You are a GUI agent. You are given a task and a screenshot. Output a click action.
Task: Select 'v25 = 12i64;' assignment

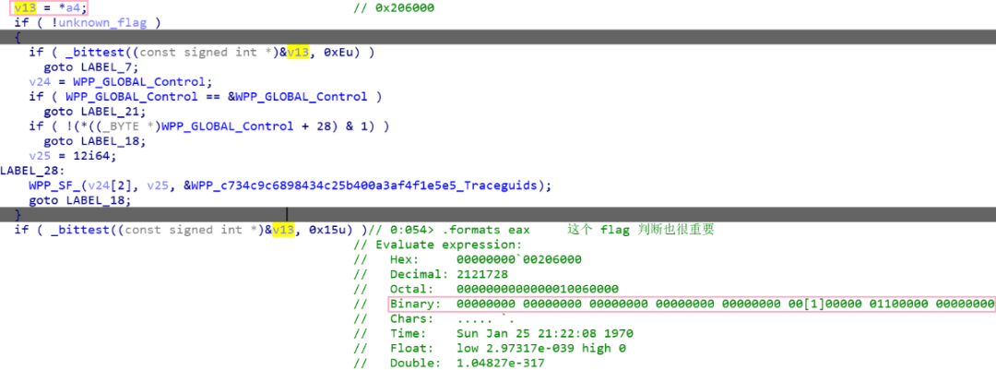click(73, 156)
